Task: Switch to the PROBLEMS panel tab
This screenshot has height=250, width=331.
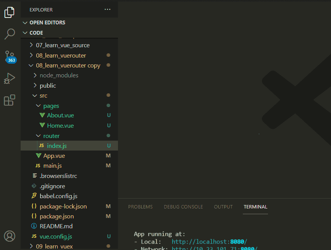Action: click(140, 207)
